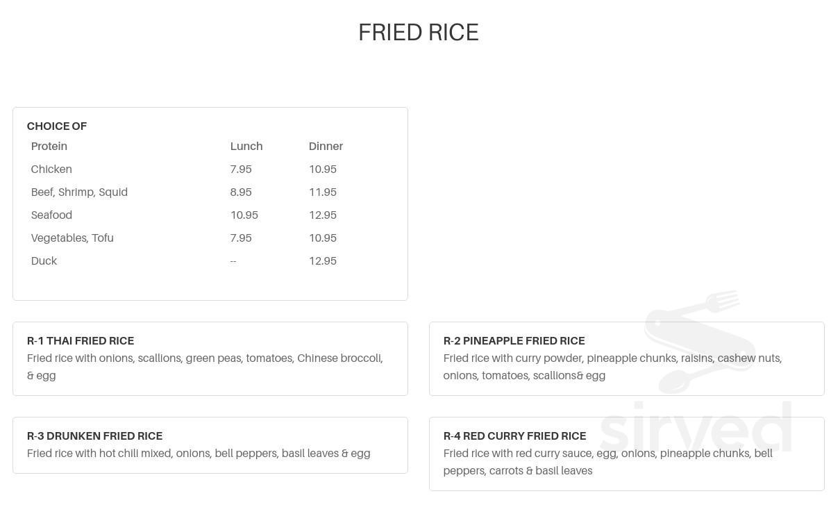Image resolution: width=831 pixels, height=505 pixels.
Task: Select the R-1 THAI FRIED RICE item
Action: [x=210, y=358]
